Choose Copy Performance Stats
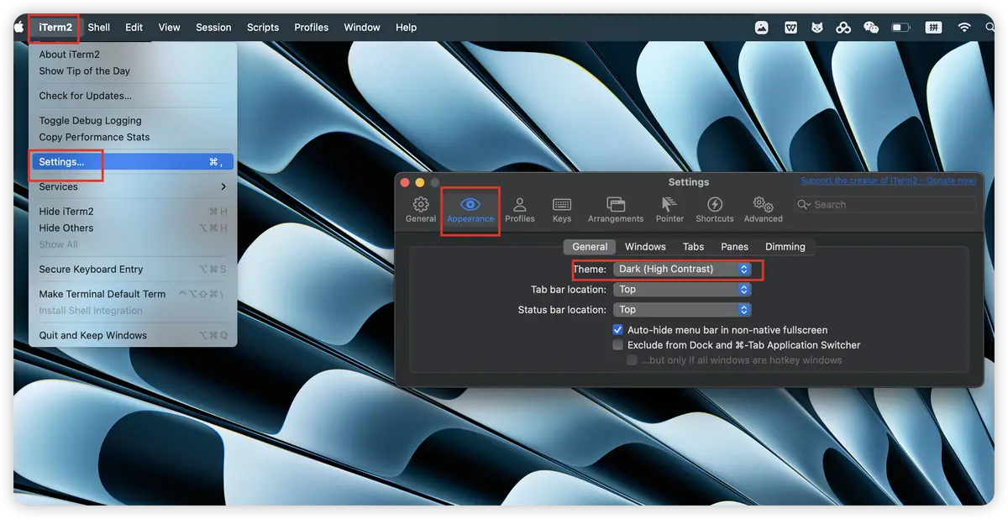This screenshot has height=519, width=1008. 132,137
